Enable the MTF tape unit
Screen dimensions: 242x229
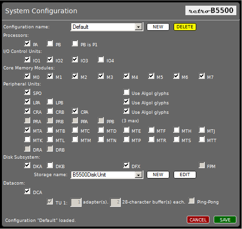(x=151, y=130)
